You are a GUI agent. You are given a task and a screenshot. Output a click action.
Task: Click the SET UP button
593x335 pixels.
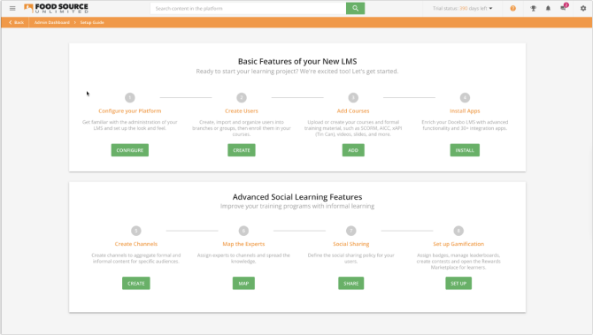(458, 283)
